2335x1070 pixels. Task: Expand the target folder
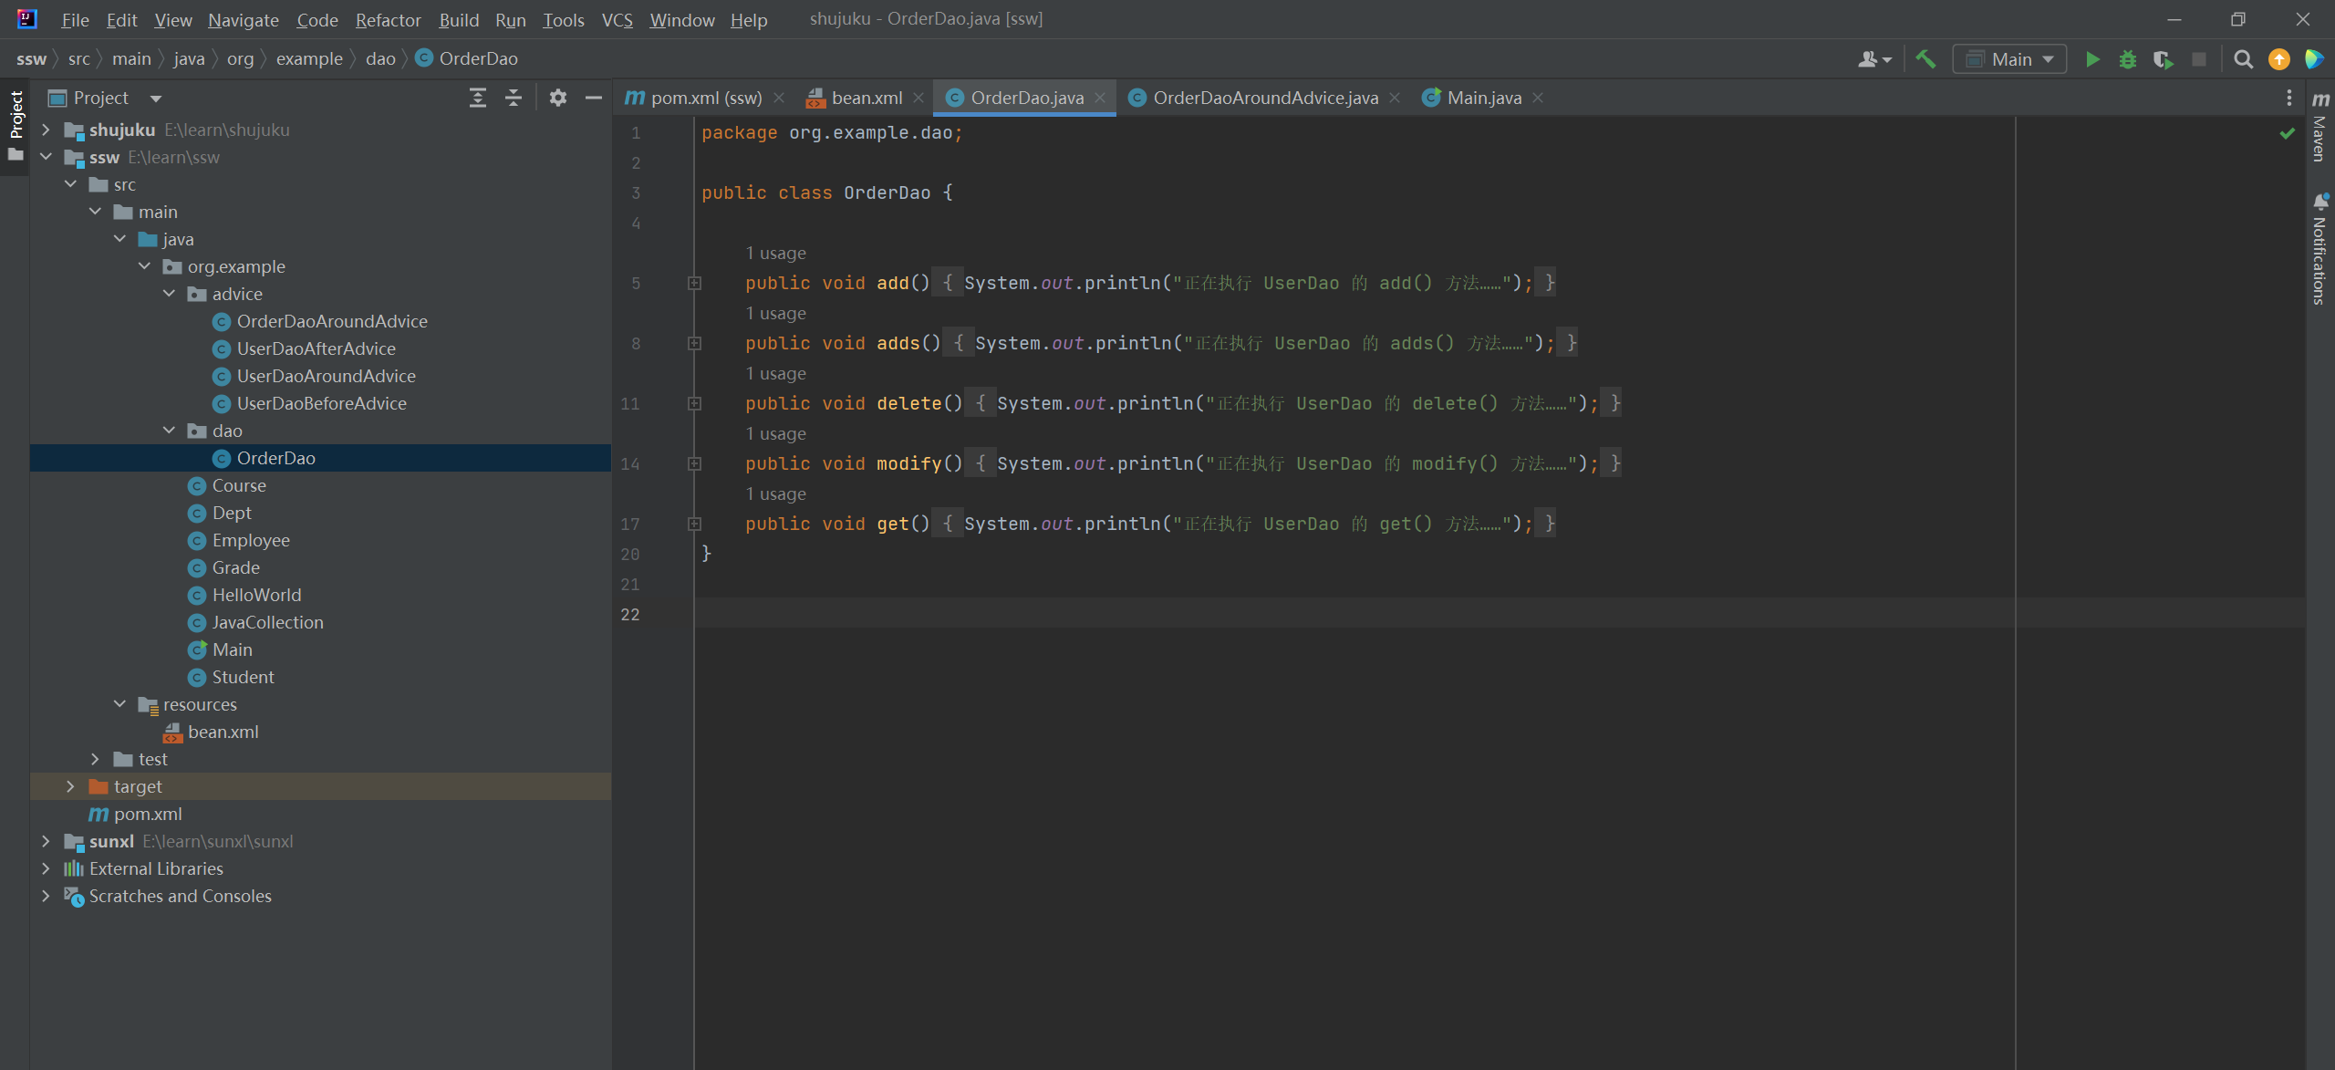click(70, 786)
